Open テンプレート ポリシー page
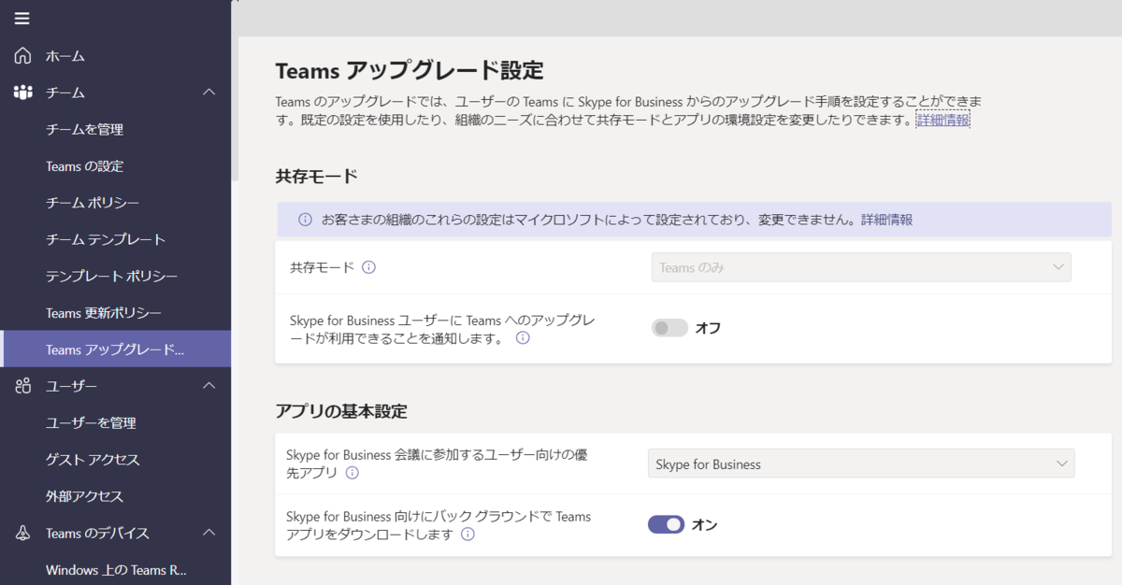The width and height of the screenshot is (1122, 585). [x=111, y=276]
